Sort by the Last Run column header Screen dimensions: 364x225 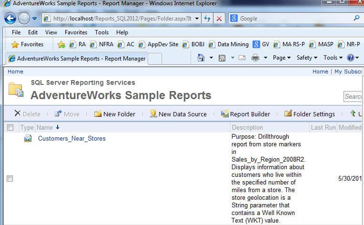click(323, 127)
